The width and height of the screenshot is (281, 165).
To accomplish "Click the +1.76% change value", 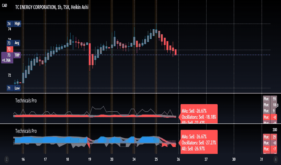I will (6, 61).
